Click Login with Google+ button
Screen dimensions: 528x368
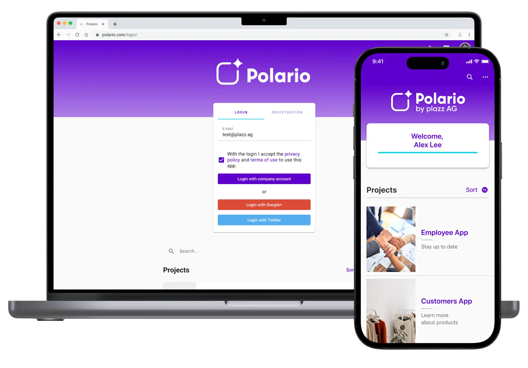264,205
